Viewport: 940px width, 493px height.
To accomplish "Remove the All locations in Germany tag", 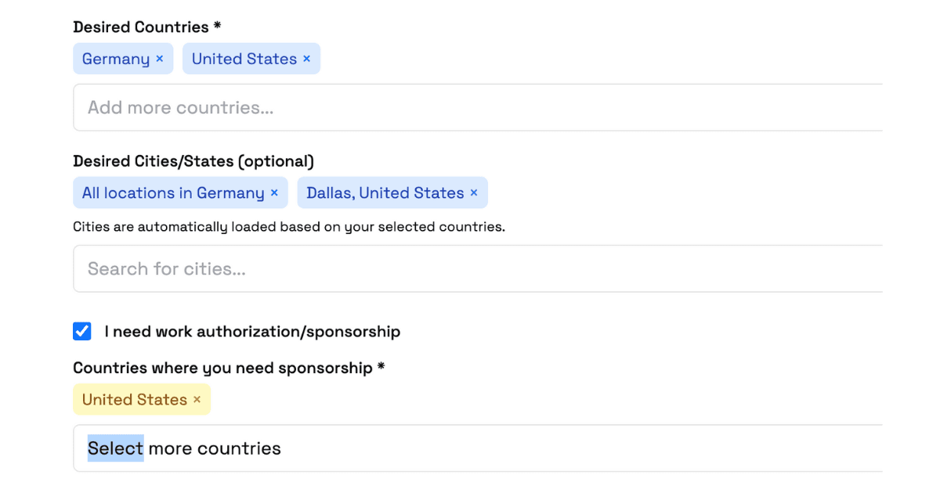I will (x=274, y=193).
